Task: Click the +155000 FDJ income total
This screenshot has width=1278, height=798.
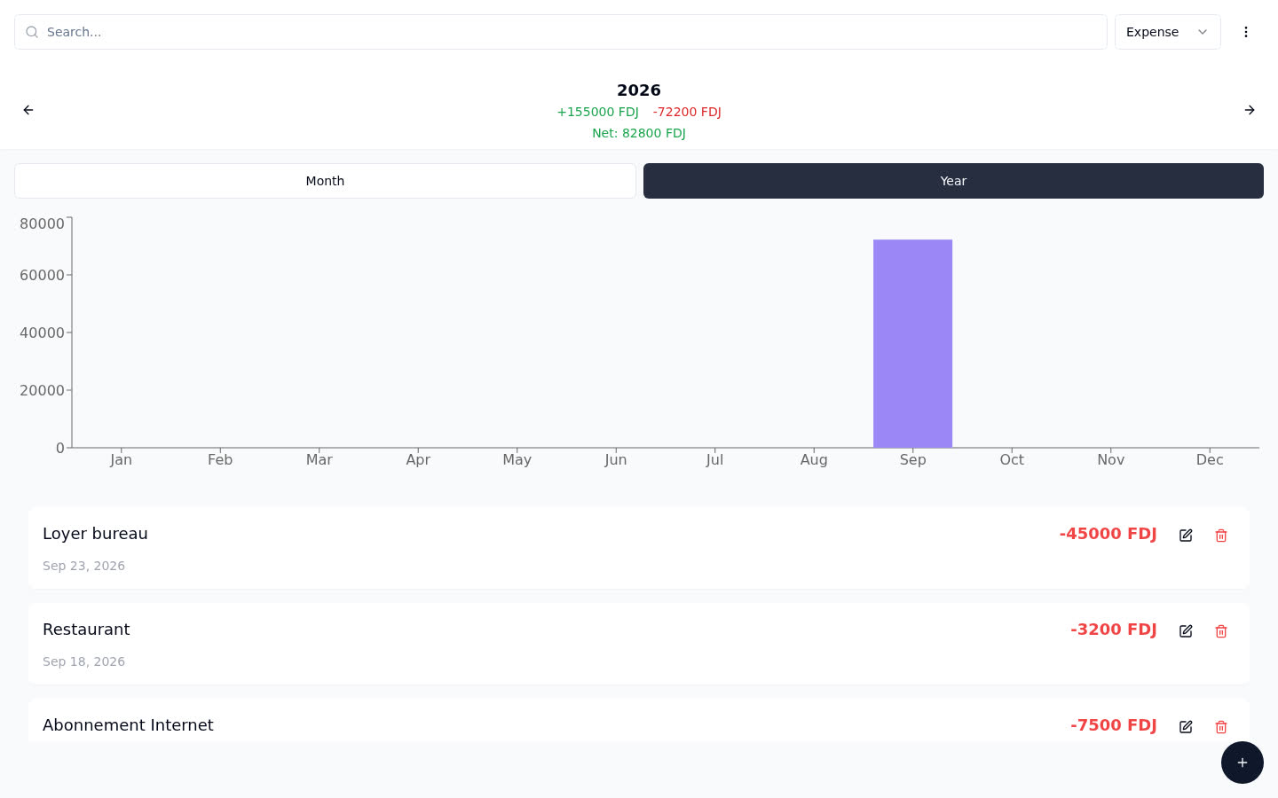Action: pyautogui.click(x=597, y=112)
